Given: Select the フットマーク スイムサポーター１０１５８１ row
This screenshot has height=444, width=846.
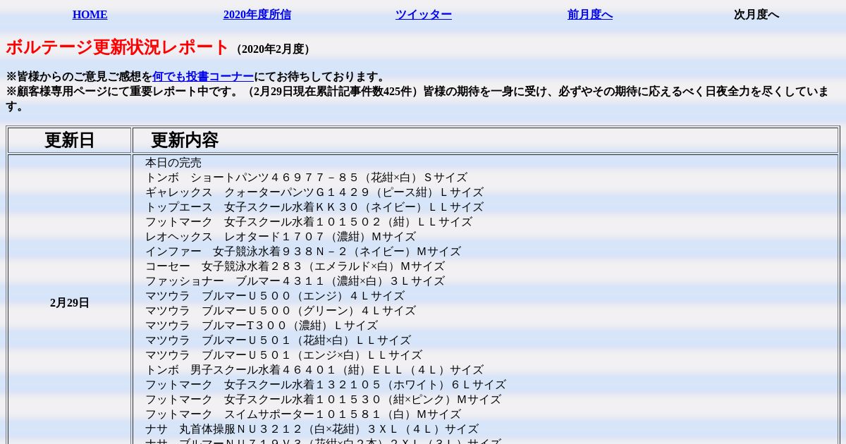Looking at the screenshot, I should click(x=303, y=414).
